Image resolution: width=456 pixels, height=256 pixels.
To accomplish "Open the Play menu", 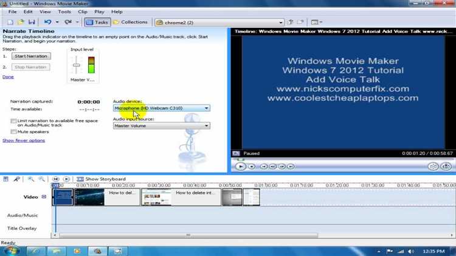I will click(x=99, y=12).
